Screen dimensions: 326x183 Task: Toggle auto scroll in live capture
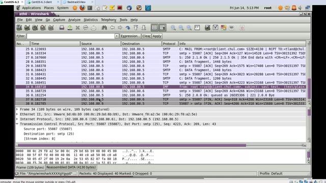pyautogui.click(x=162, y=27)
